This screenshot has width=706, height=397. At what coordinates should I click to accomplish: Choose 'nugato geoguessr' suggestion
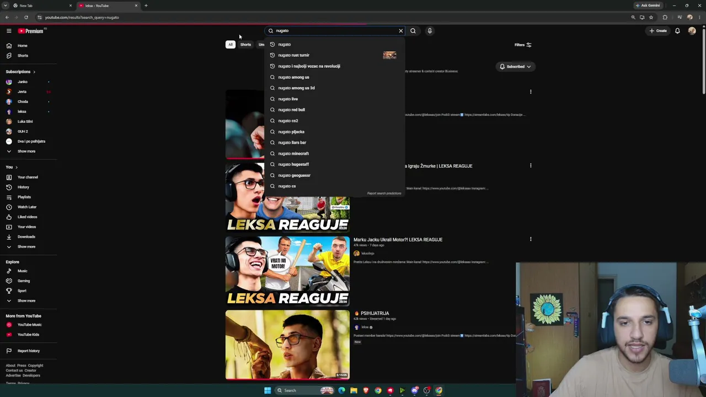tap(334, 175)
